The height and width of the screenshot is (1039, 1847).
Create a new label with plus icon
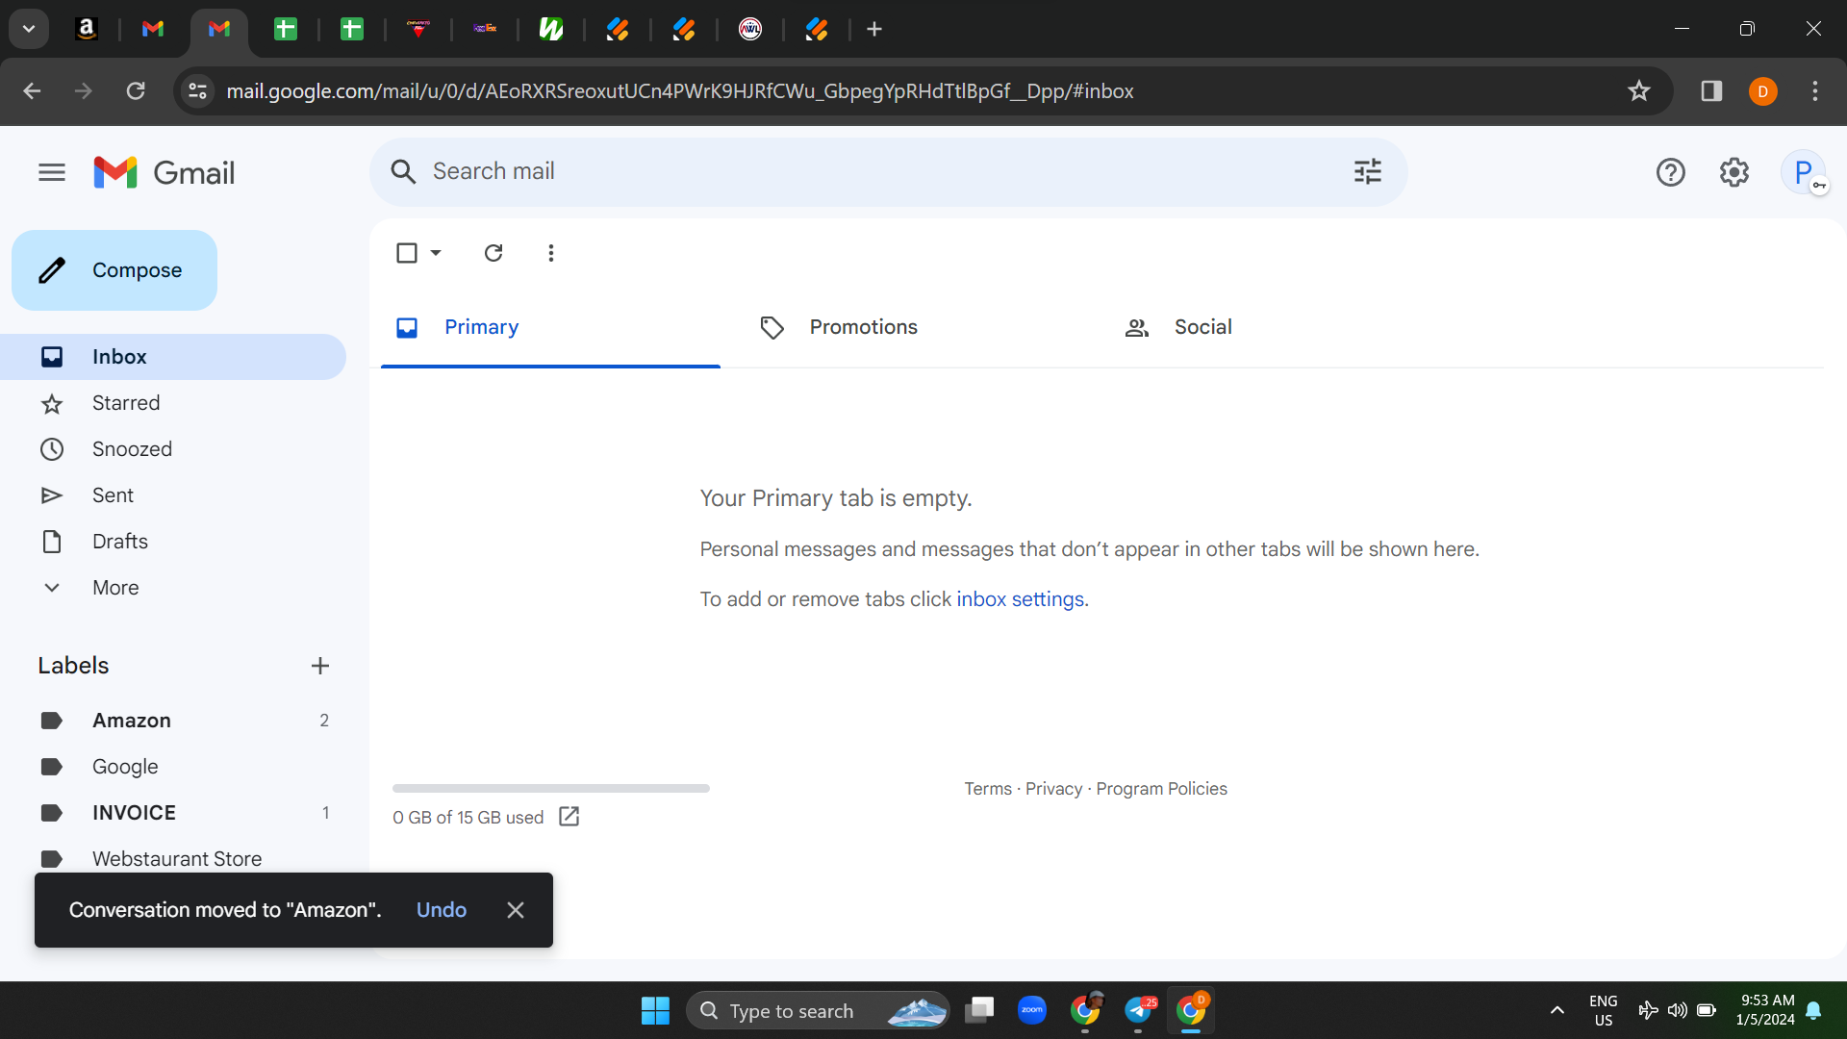(320, 666)
